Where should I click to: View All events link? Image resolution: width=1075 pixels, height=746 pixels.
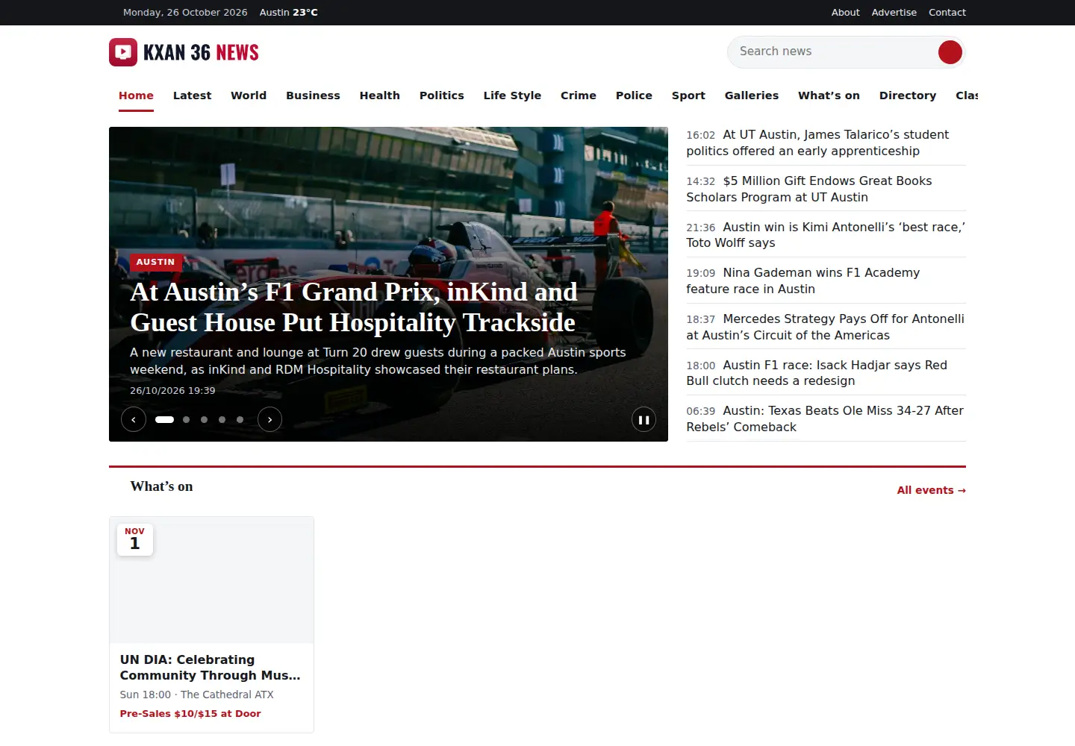click(x=932, y=490)
